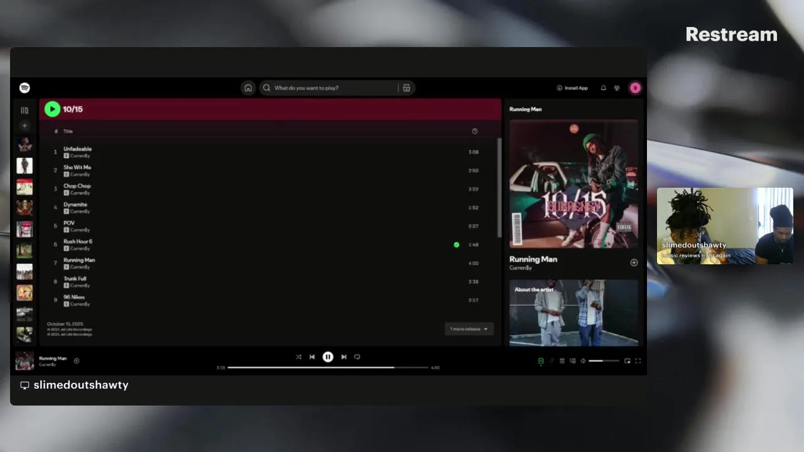Open the notifications bell
Viewport: 804px width, 452px height.
tap(603, 88)
